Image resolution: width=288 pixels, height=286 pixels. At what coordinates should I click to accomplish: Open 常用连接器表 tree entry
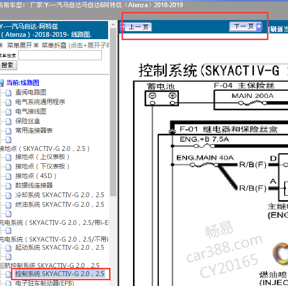click(34, 130)
